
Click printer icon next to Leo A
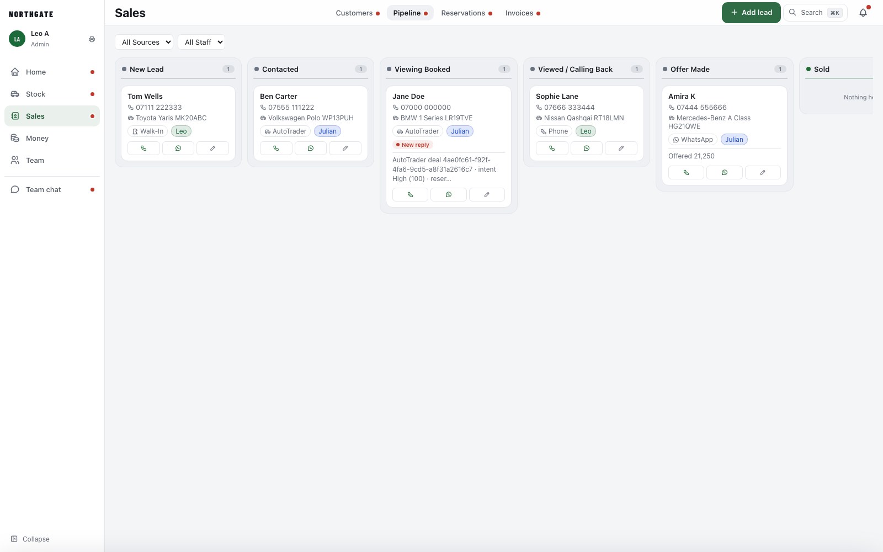point(92,39)
